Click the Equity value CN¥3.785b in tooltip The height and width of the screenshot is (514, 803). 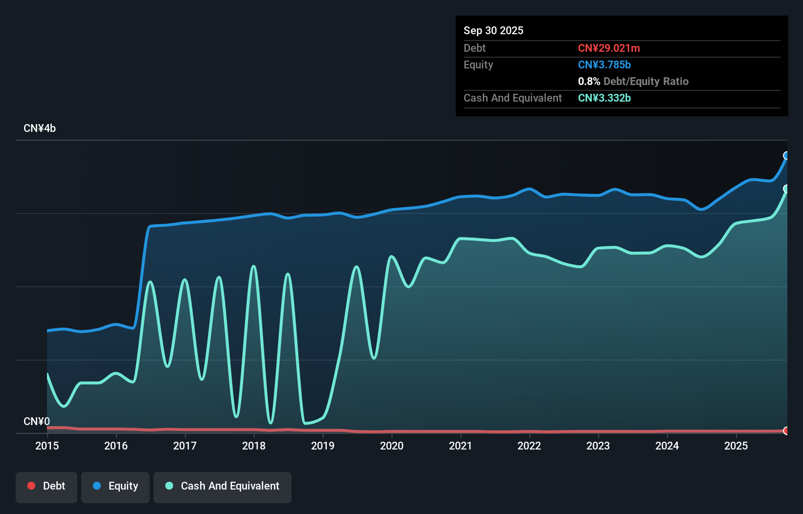tap(604, 64)
